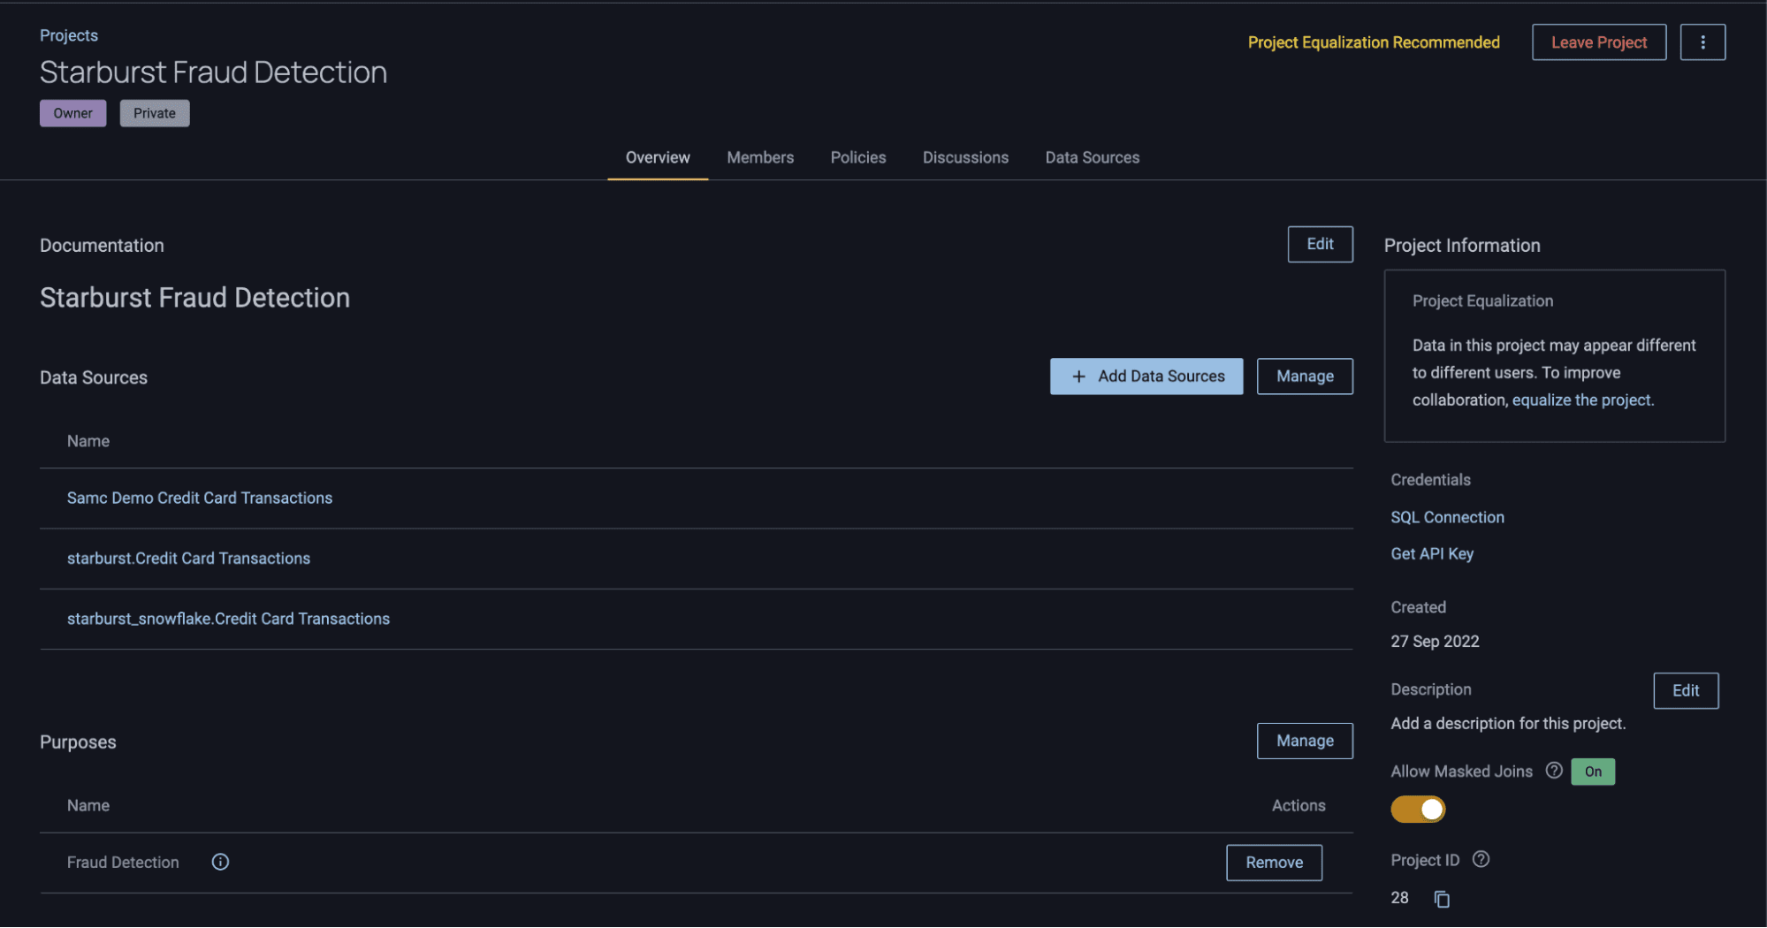Open the Members tab
This screenshot has width=1767, height=928.
(760, 157)
